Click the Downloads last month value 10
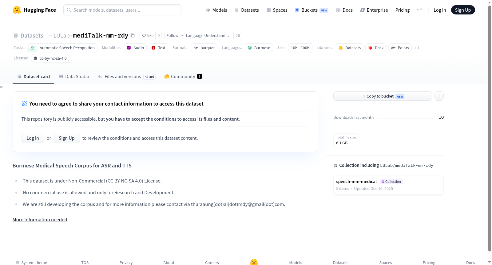This screenshot has width=492, height=265. 441,117
